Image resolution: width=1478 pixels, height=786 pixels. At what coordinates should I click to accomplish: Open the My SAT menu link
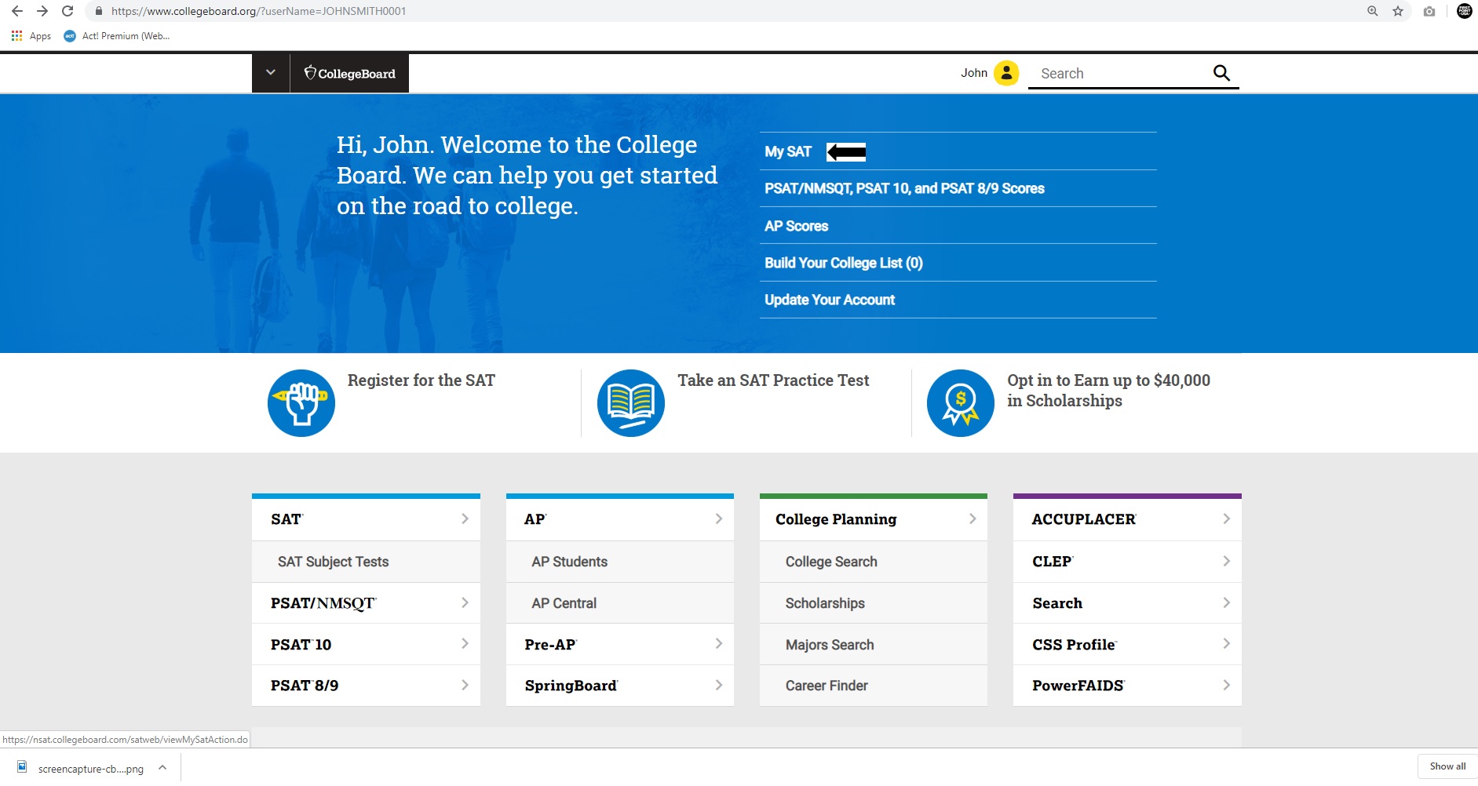(x=788, y=152)
